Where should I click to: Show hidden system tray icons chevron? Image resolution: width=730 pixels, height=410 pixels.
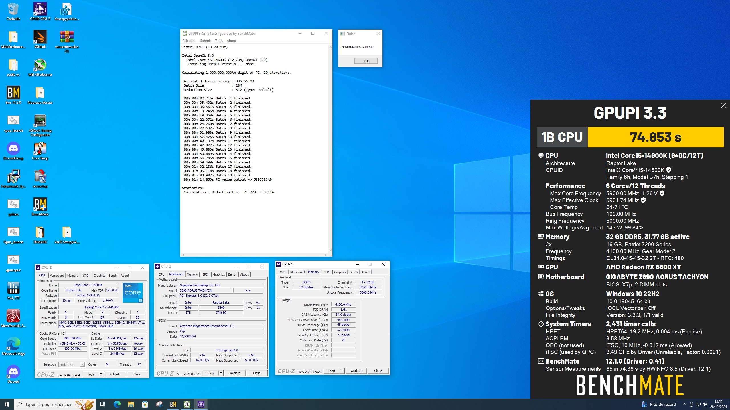coord(684,404)
